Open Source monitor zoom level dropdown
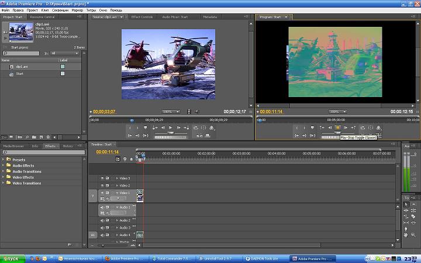 [x=171, y=112]
